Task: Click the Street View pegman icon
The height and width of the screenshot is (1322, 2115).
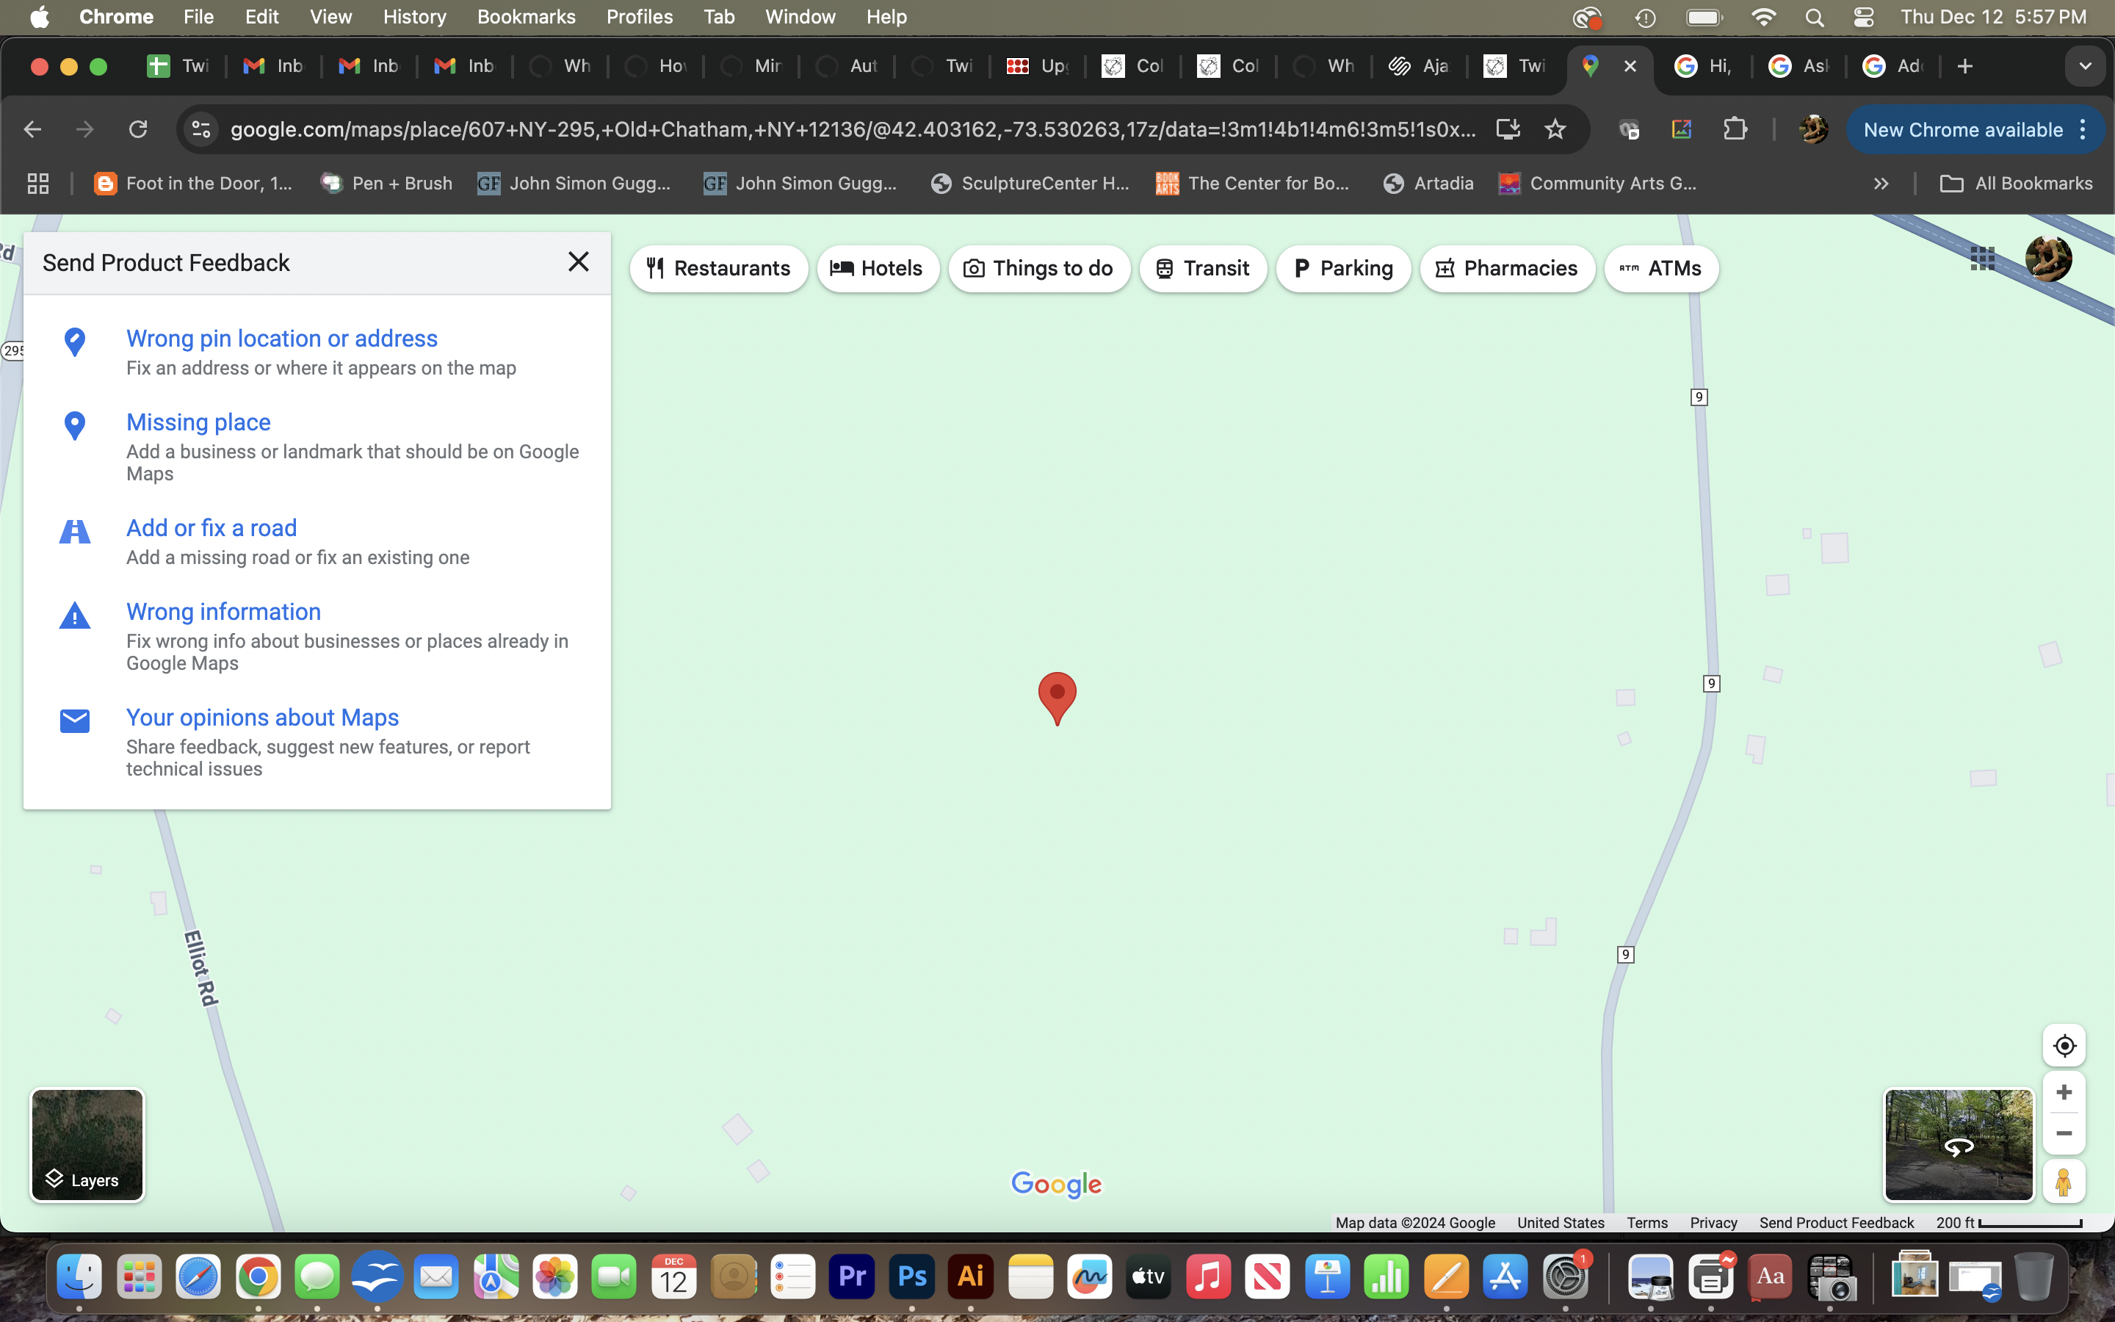Action: (2064, 1181)
